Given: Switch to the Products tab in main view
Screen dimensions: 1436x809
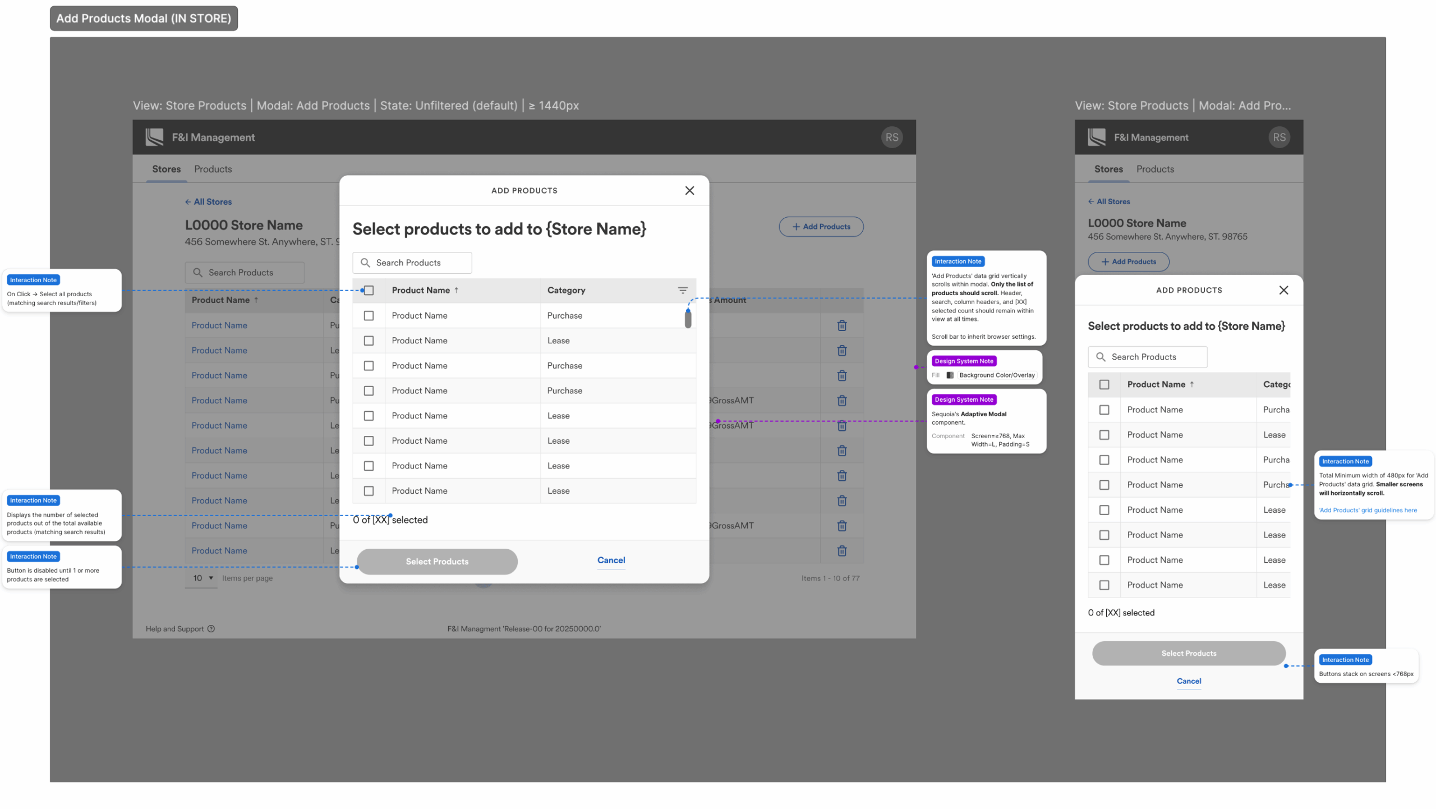Looking at the screenshot, I should [213, 169].
